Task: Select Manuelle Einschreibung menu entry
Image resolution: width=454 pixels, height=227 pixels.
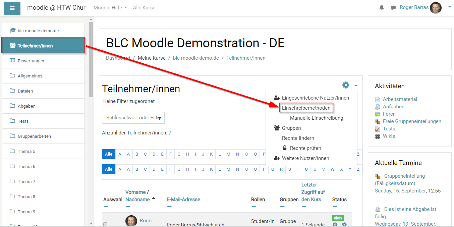Action: coord(317,118)
